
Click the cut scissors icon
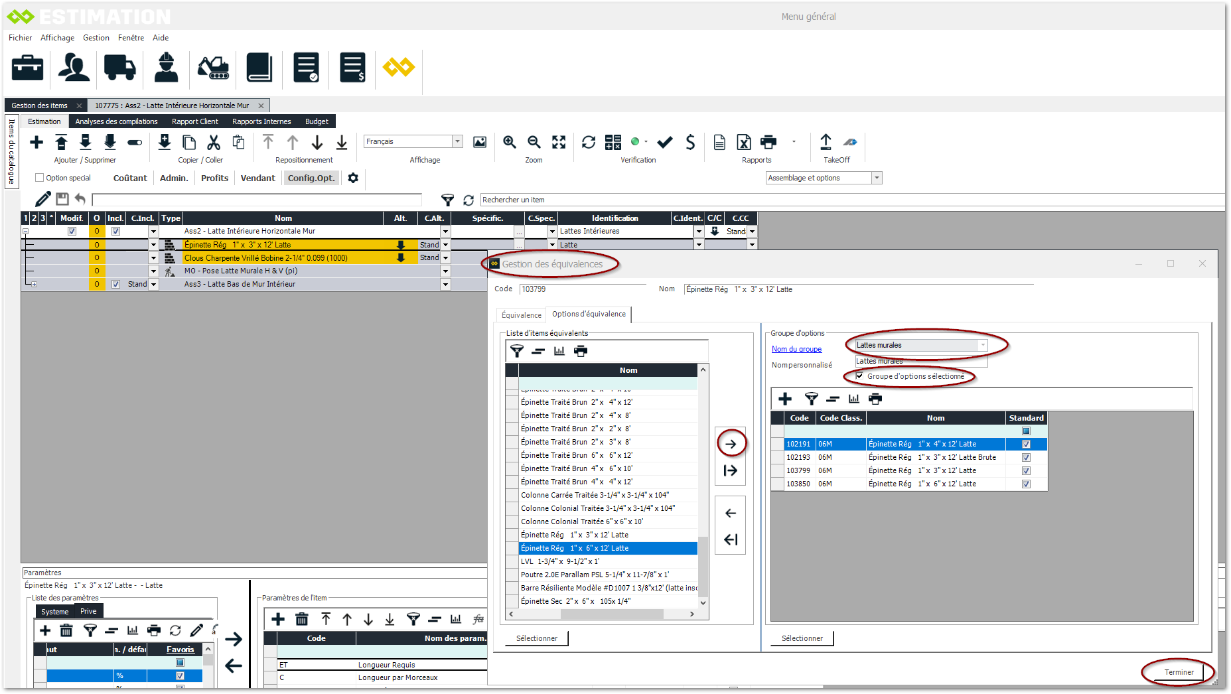click(x=213, y=142)
